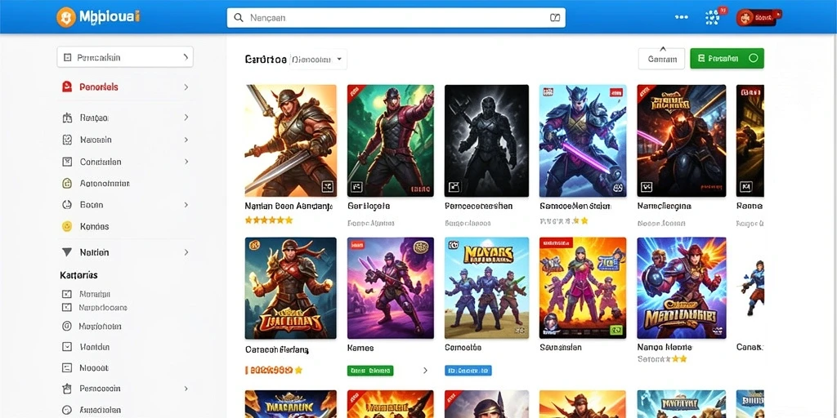The height and width of the screenshot is (418, 837).
Task: Click corner badge icon on Gar Hopoia cover
Action: pos(356,187)
